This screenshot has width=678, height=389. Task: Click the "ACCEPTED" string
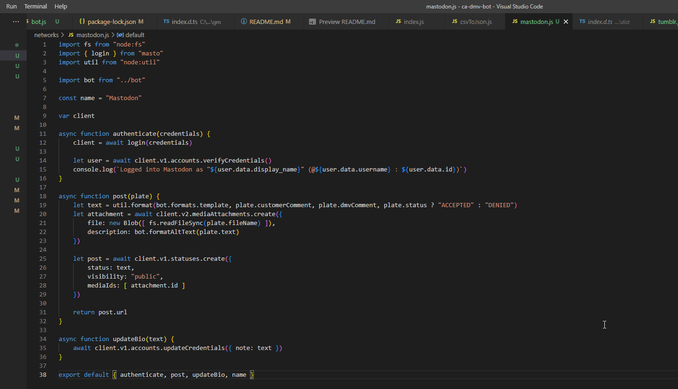[456, 205]
